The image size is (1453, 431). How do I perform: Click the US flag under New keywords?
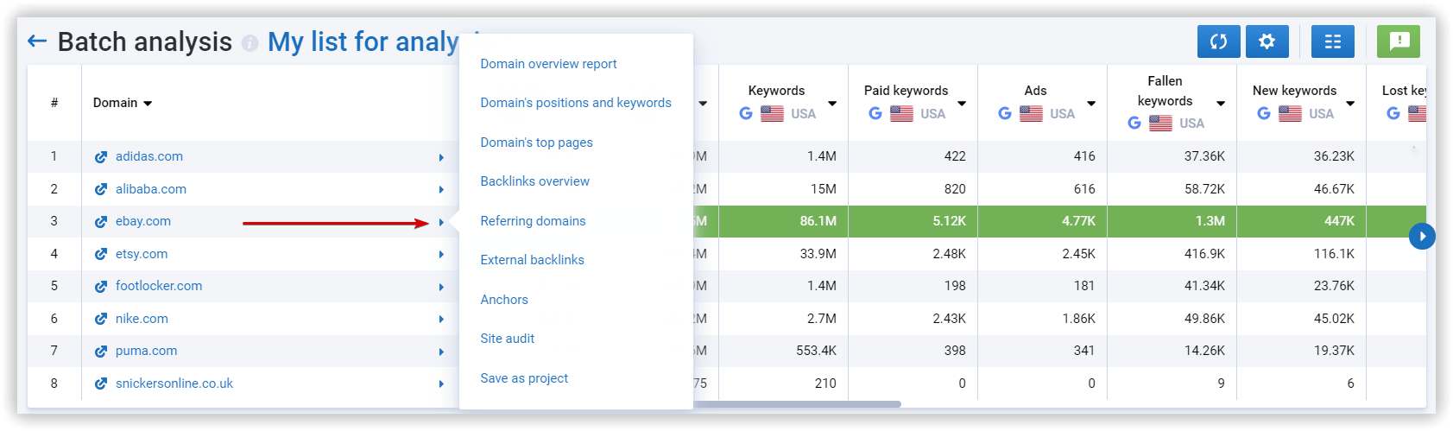[1290, 113]
